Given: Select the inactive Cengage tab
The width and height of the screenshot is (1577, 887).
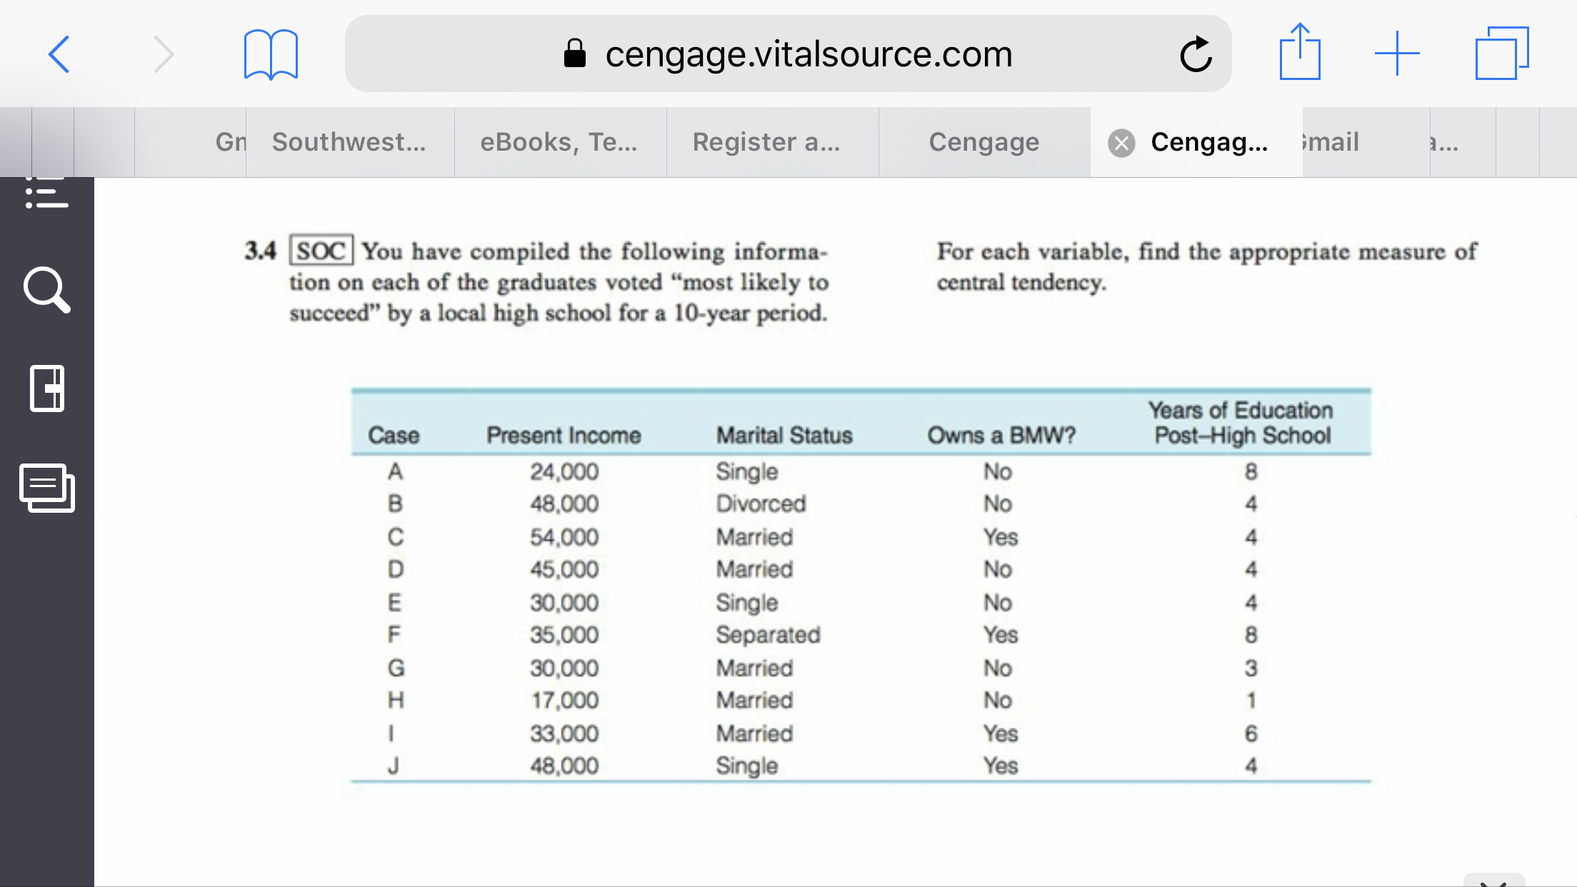Looking at the screenshot, I should click(984, 142).
